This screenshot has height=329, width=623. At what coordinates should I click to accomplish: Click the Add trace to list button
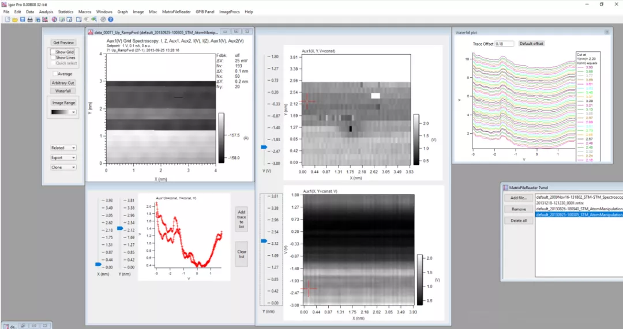(x=242, y=220)
